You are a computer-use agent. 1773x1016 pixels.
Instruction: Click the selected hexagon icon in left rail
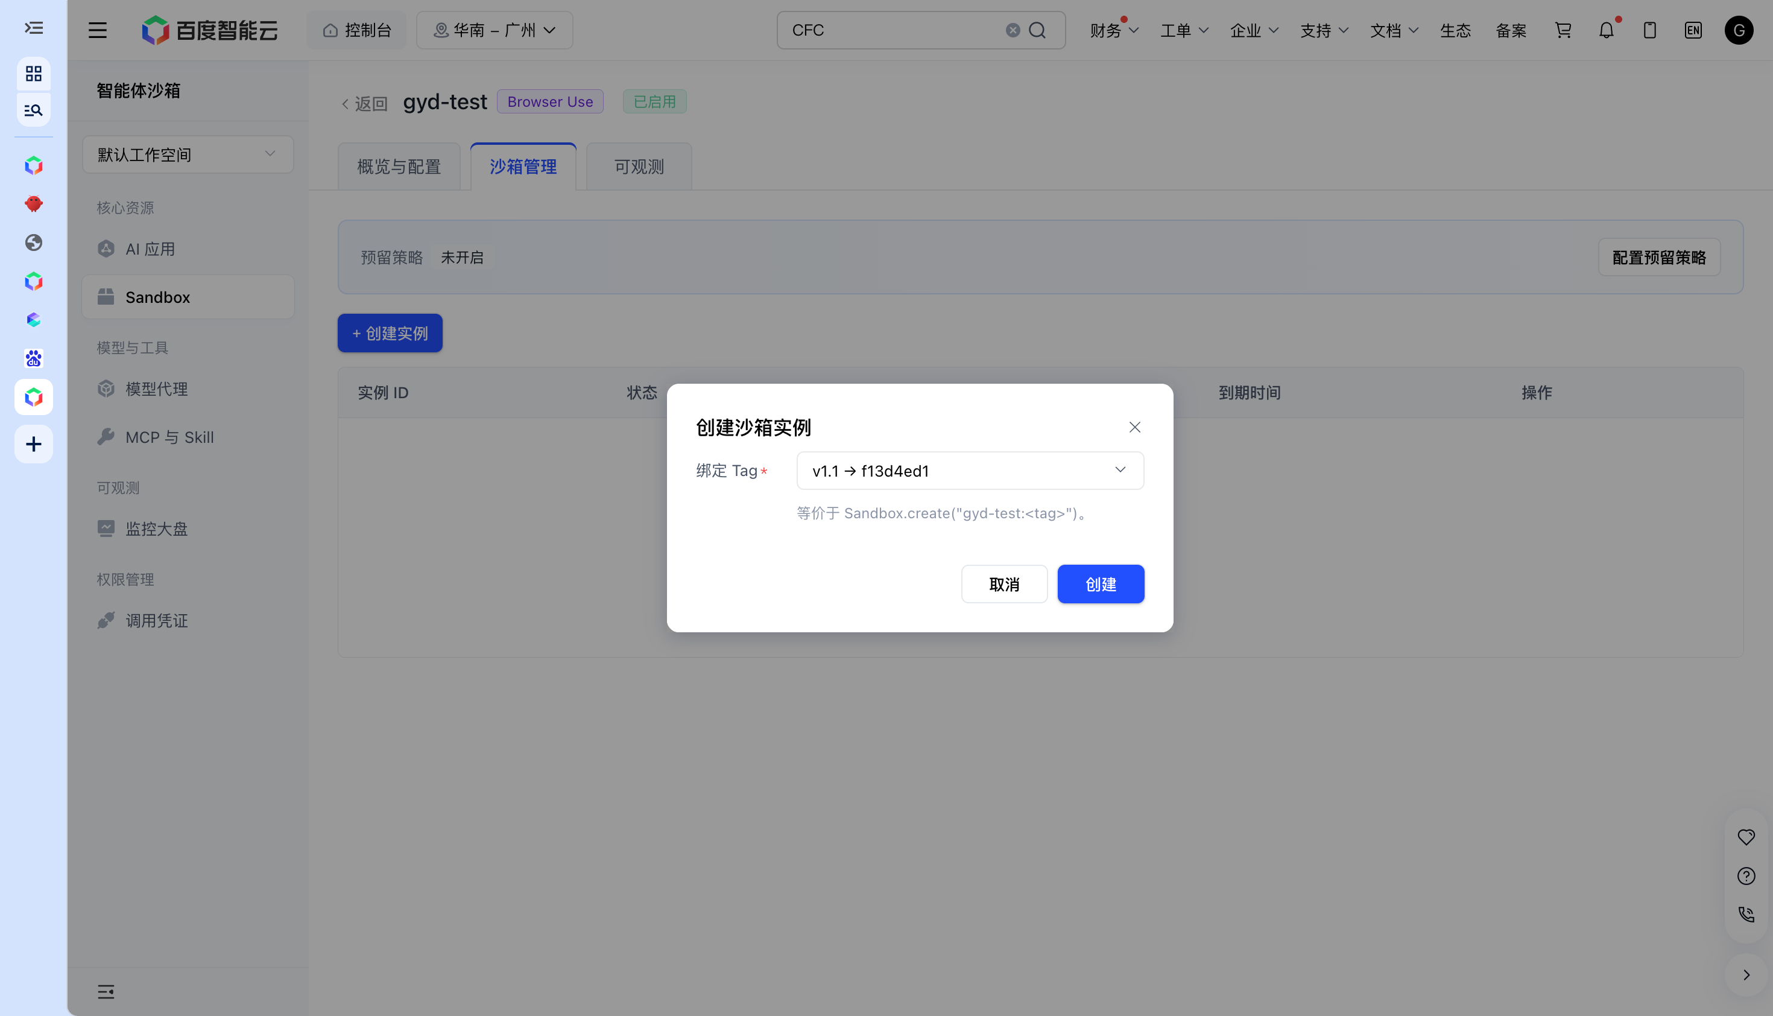[34, 397]
